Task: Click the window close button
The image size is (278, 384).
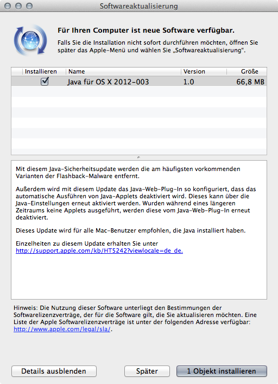Action: click(x=8, y=6)
